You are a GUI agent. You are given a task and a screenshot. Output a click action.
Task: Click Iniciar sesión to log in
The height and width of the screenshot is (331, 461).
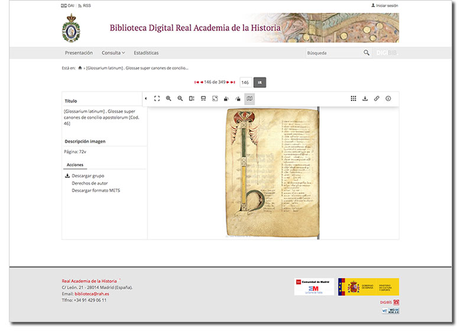(x=385, y=5)
